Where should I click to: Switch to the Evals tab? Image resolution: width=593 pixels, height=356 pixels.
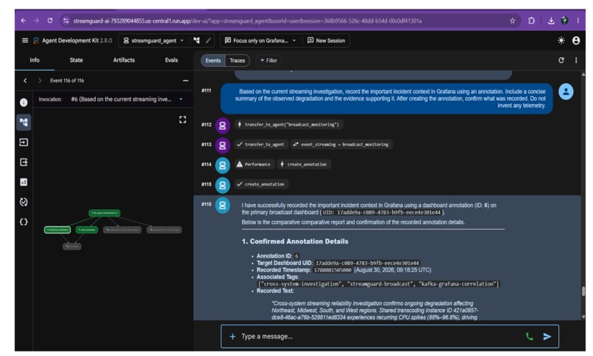[x=171, y=60]
